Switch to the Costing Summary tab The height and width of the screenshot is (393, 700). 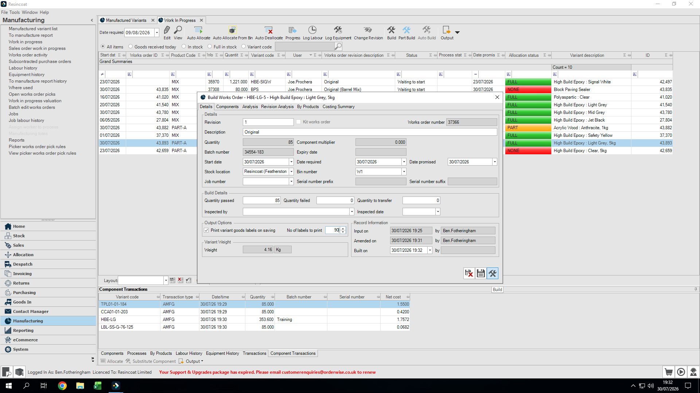click(x=338, y=107)
